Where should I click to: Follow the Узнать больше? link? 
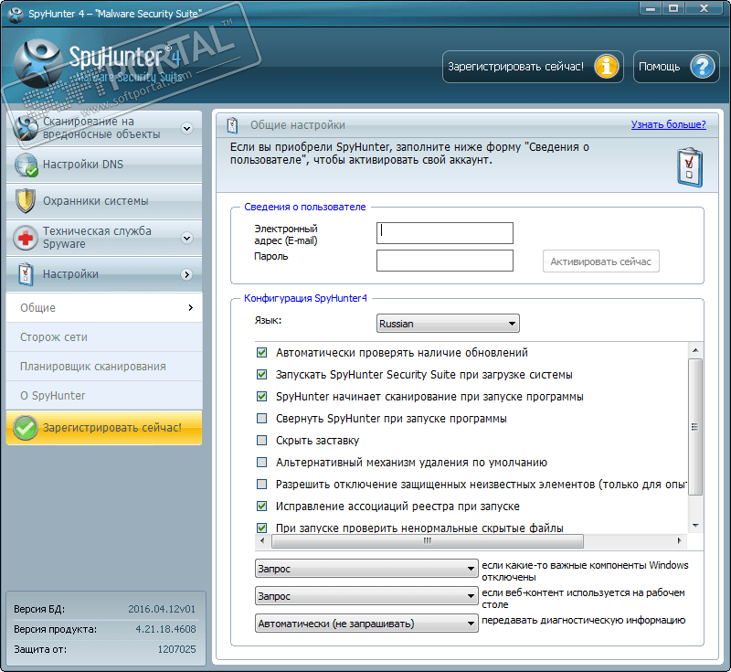point(669,124)
